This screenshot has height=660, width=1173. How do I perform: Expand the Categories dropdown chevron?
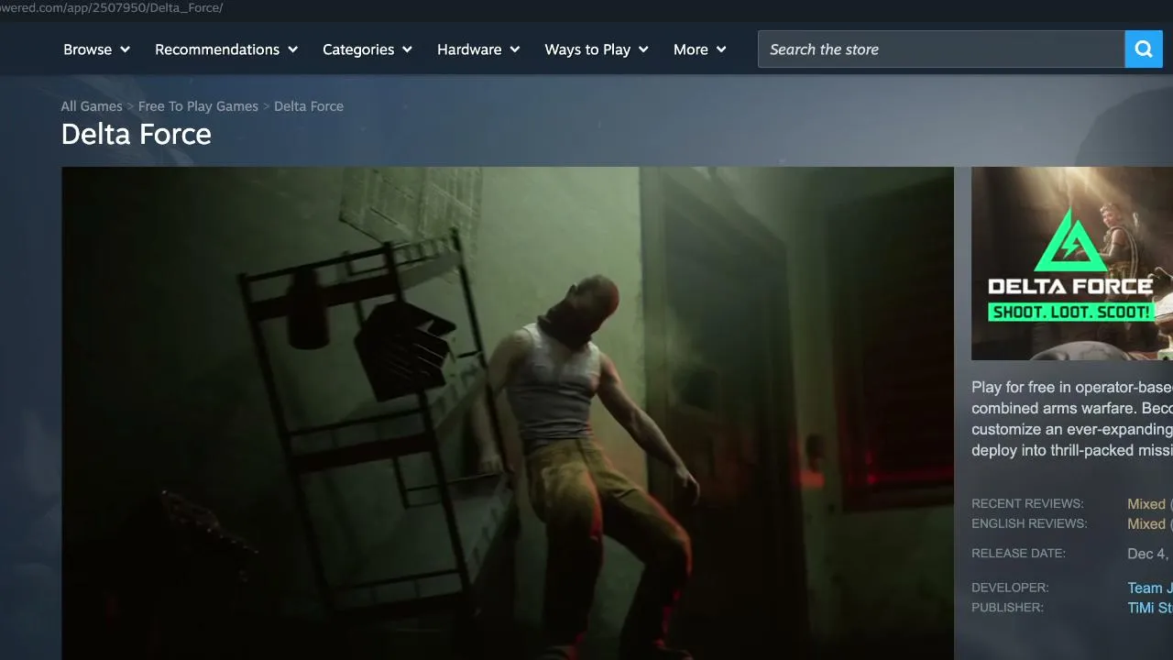pos(407,49)
